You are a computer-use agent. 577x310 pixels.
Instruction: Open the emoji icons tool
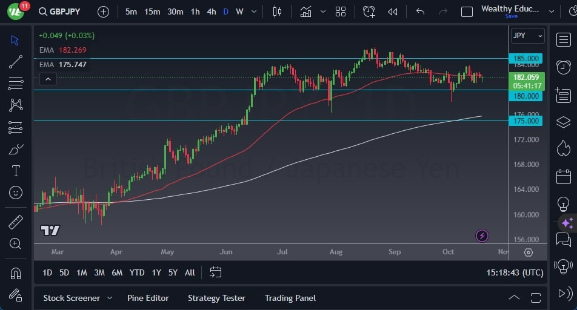(16, 193)
